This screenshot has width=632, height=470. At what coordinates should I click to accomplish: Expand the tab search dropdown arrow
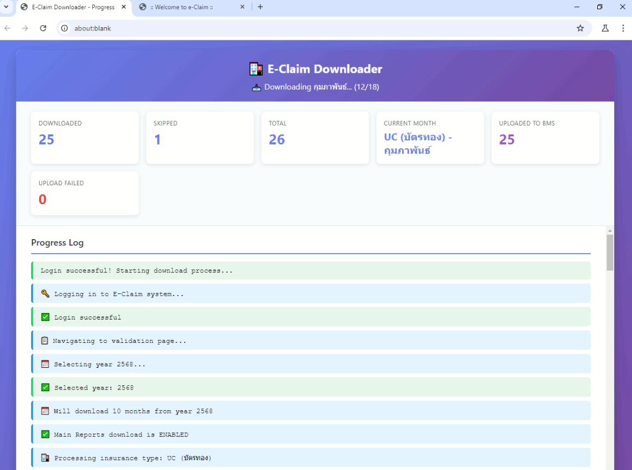pyautogui.click(x=7, y=7)
